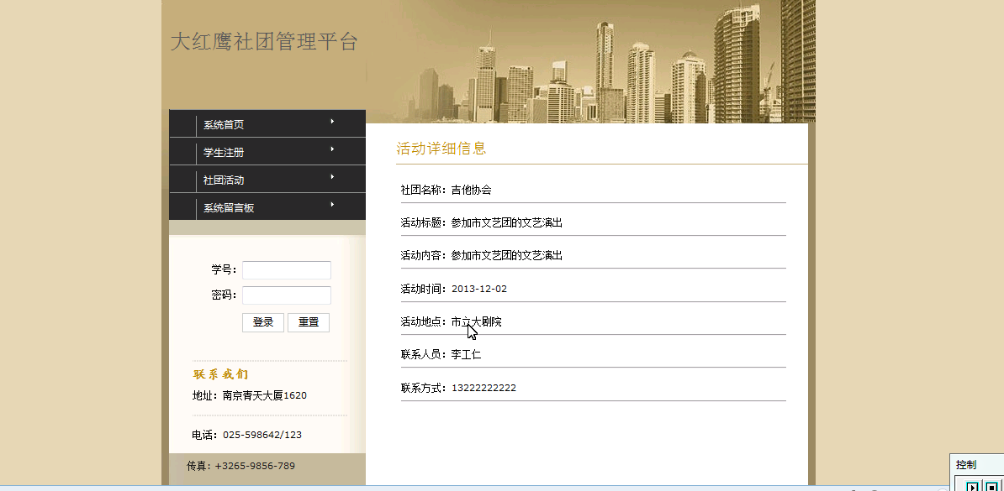
Task: Click the arrow icon beside 系统留言板
Action: (x=332, y=205)
